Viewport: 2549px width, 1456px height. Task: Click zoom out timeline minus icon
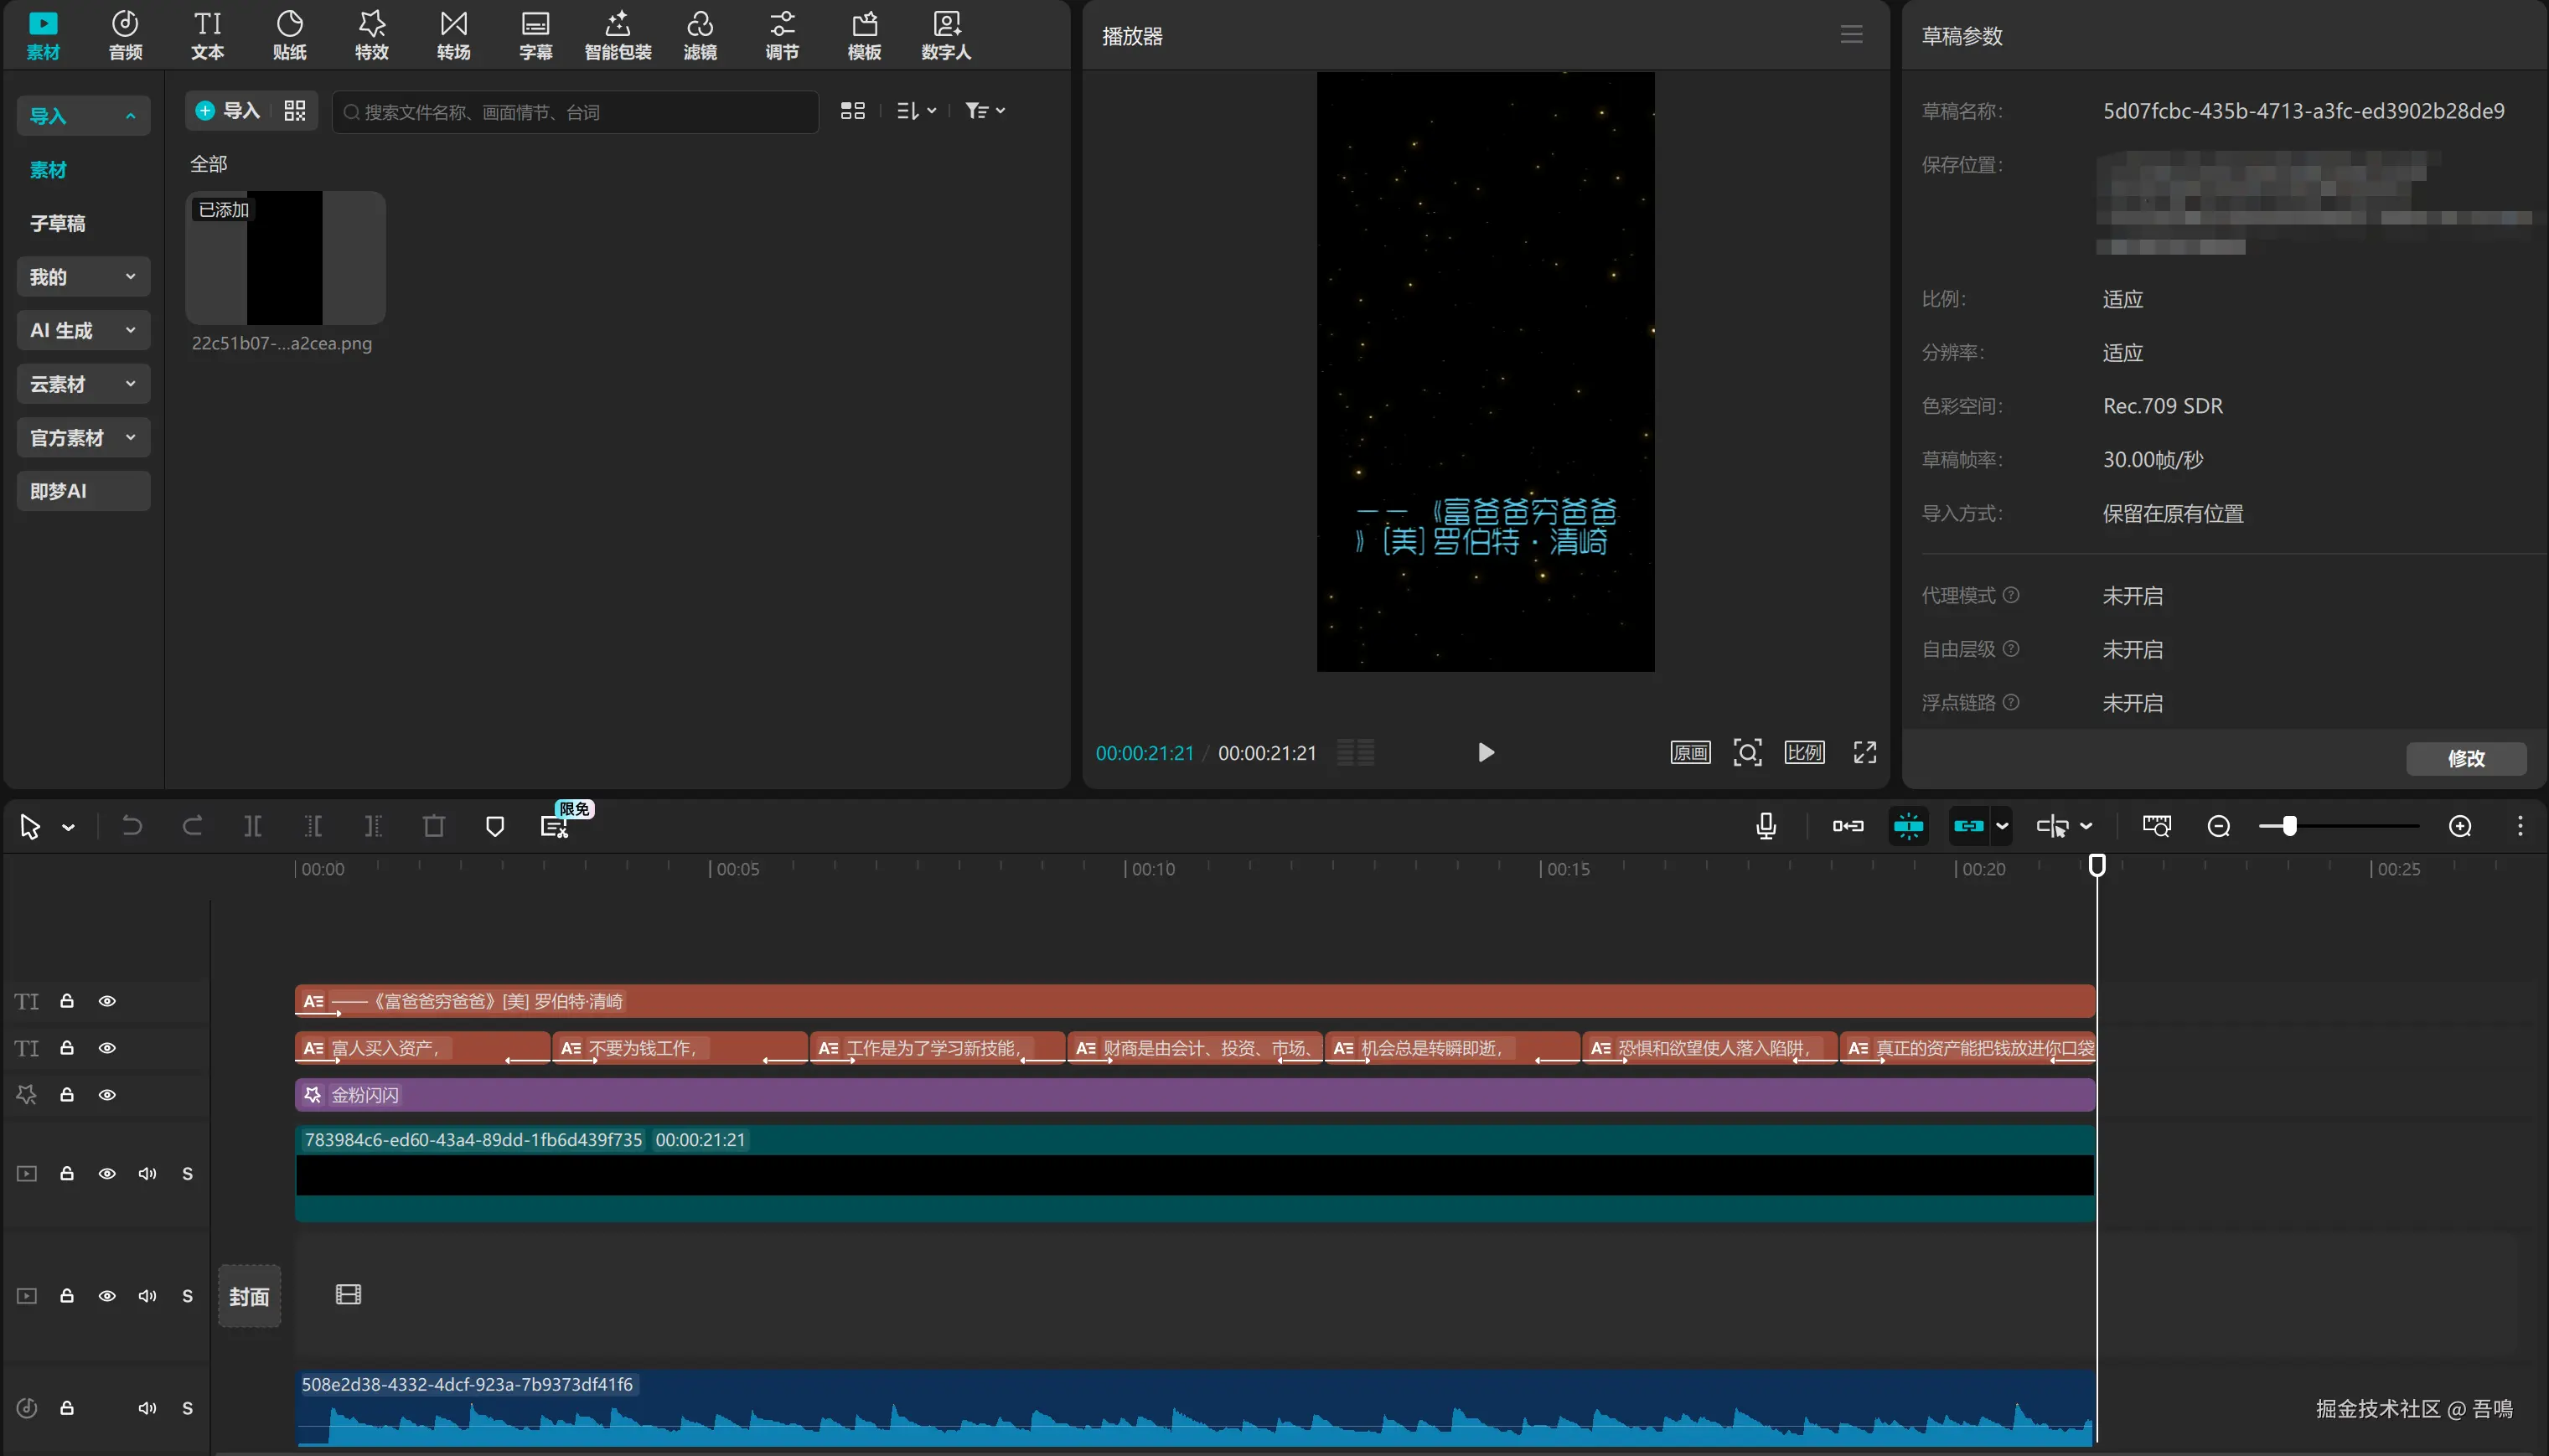2219,826
